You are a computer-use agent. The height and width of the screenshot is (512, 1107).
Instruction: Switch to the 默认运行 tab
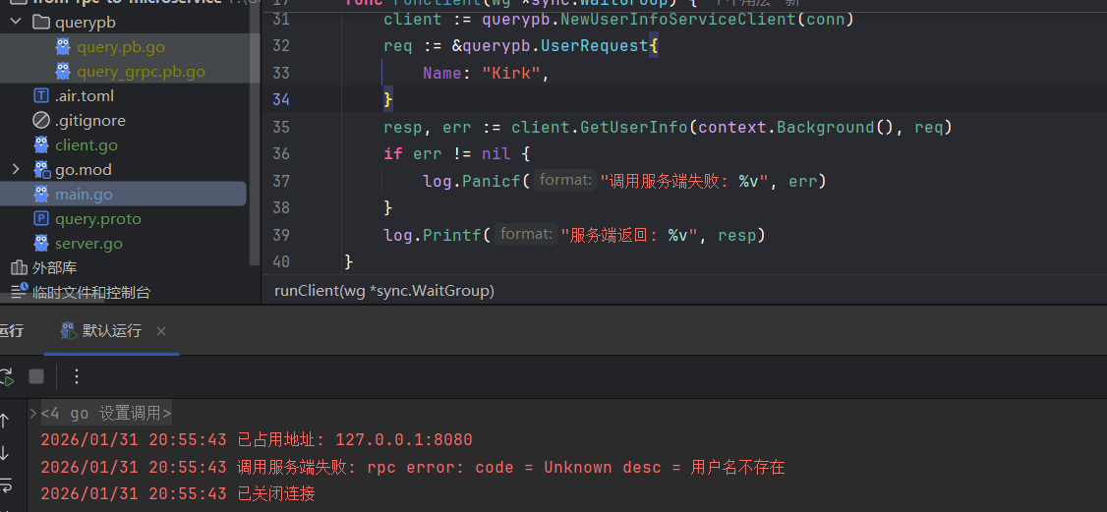(110, 331)
